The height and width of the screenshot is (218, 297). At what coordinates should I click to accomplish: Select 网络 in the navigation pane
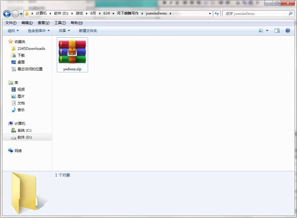click(x=18, y=151)
